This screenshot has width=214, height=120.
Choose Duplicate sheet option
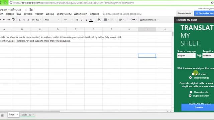[x=190, y=96]
